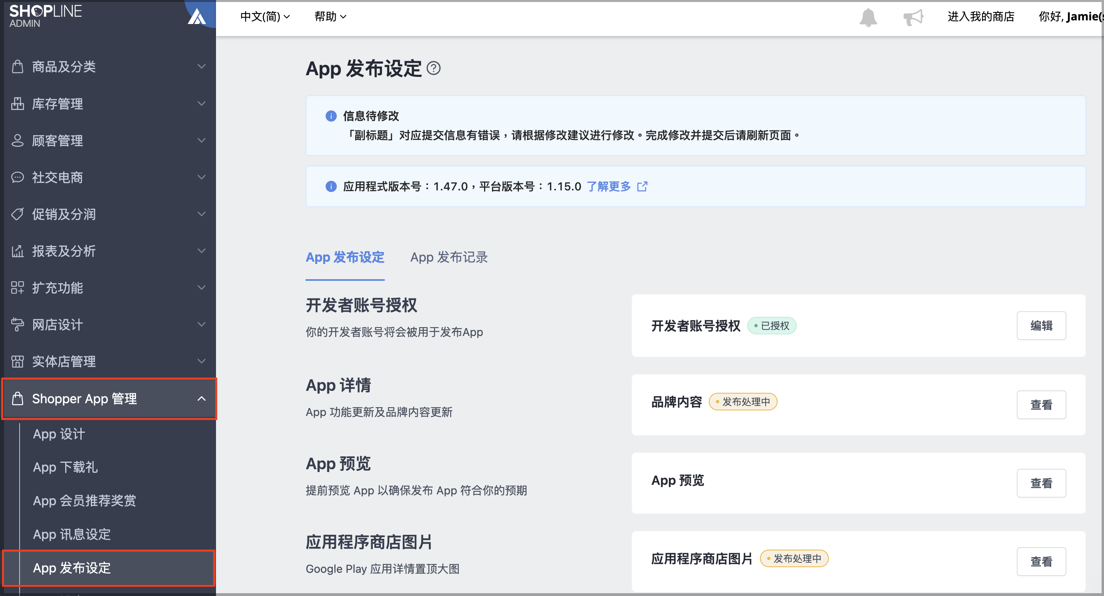This screenshot has width=1104, height=596.
Task: Open the 你好, Jamie account menu
Action: point(1070,16)
